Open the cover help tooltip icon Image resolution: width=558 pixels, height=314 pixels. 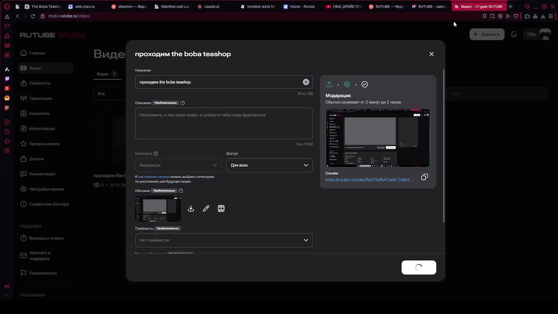click(181, 191)
